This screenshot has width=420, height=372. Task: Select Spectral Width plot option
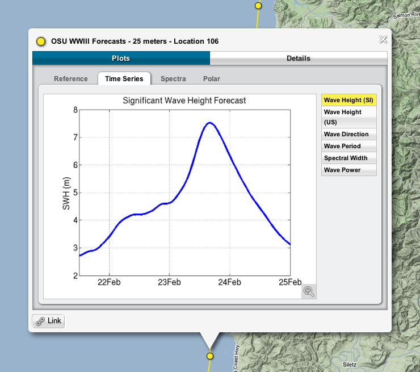348,158
